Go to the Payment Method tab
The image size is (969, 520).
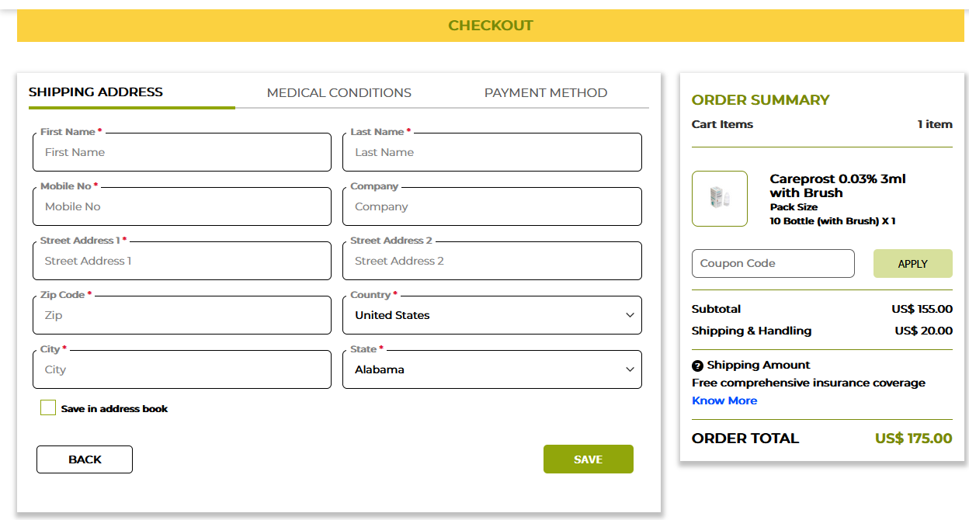point(545,92)
